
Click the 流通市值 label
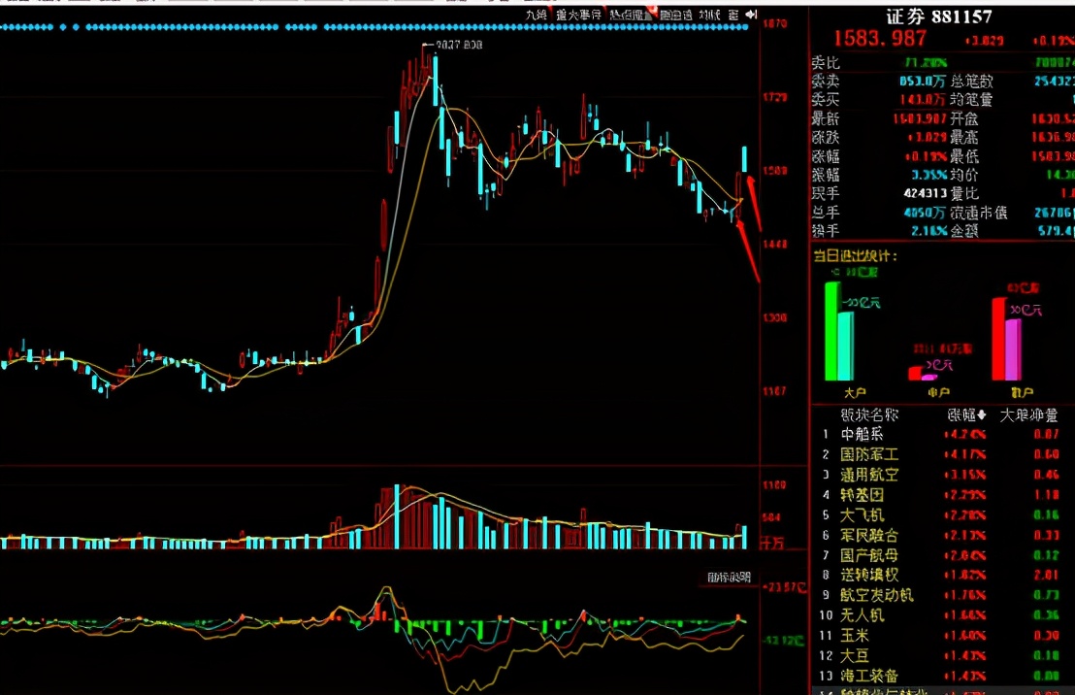(x=979, y=213)
